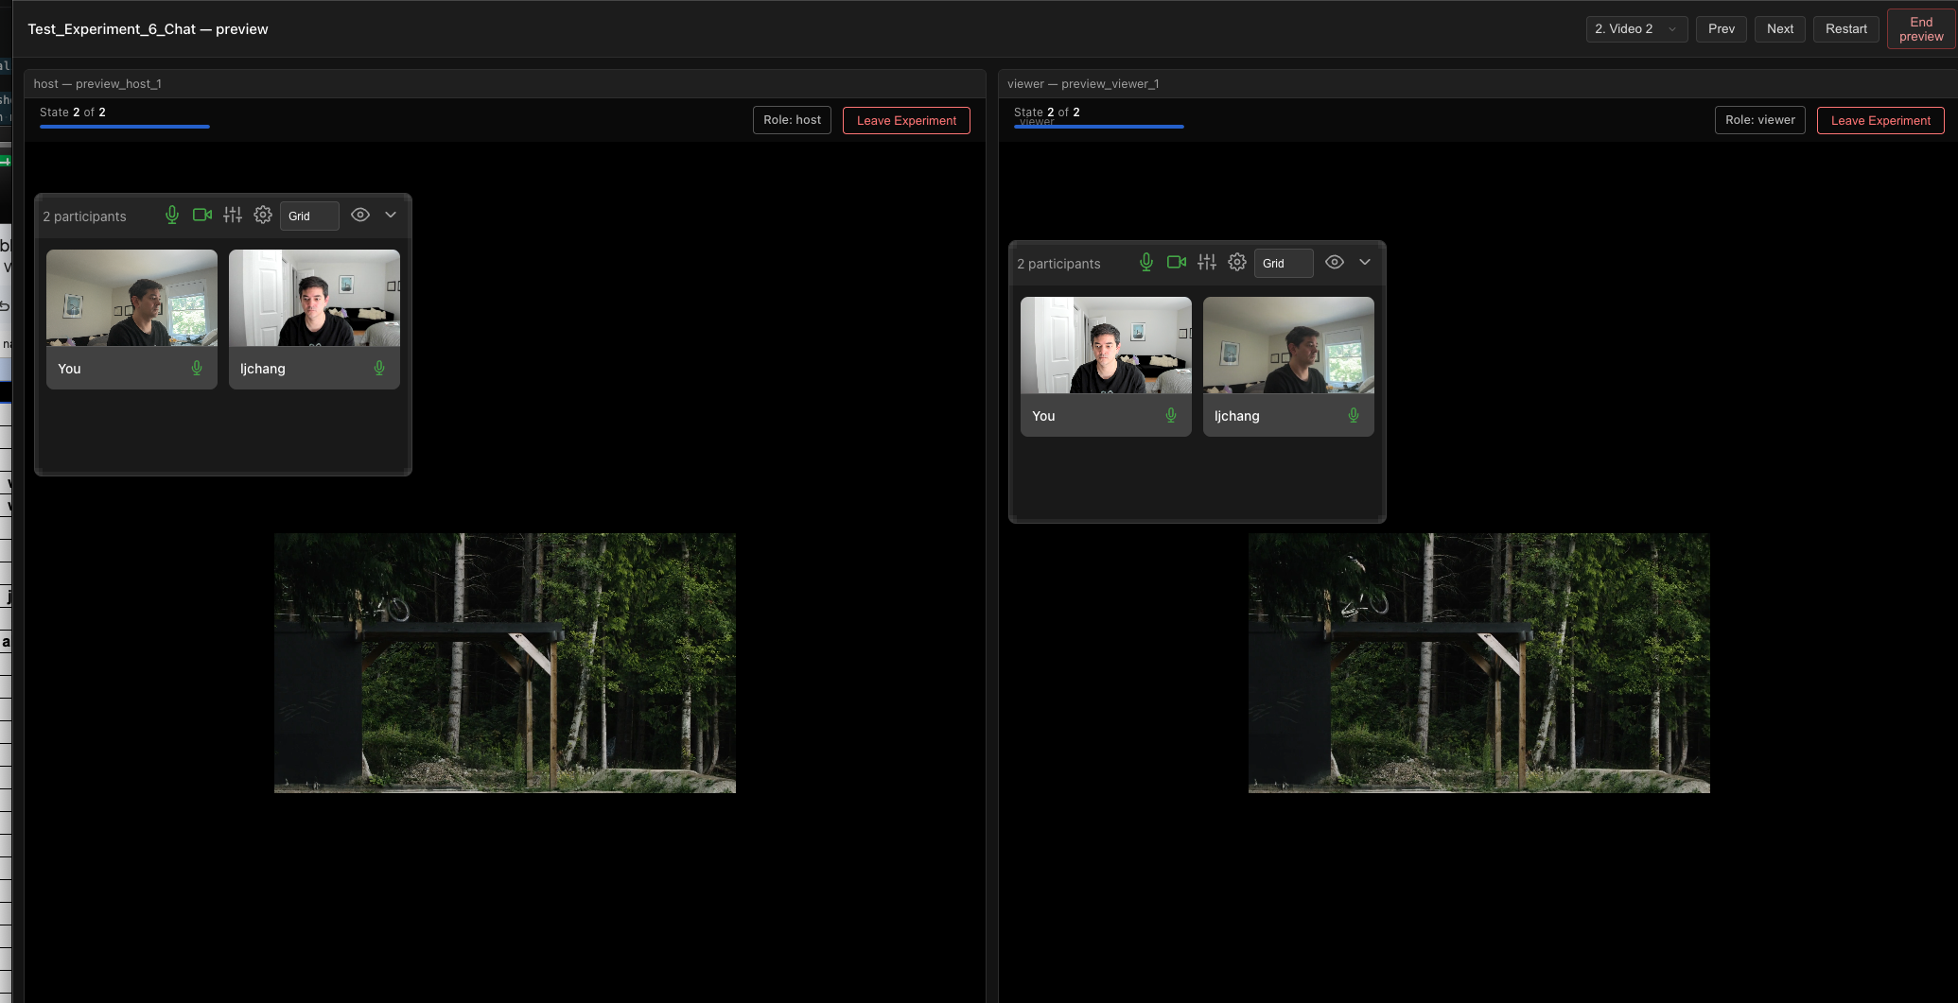Click '2 participants' label in host panel
The height and width of the screenshot is (1003, 1958).
click(84, 216)
